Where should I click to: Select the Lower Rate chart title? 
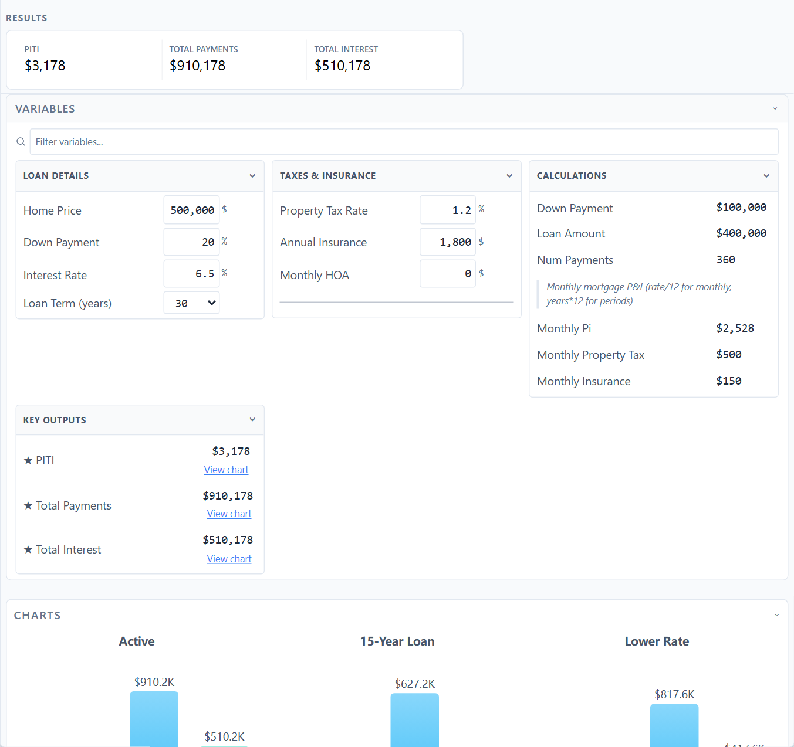click(657, 641)
